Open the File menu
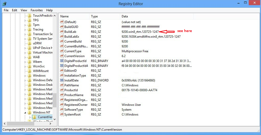The image size is (261, 135). pos(6,10)
